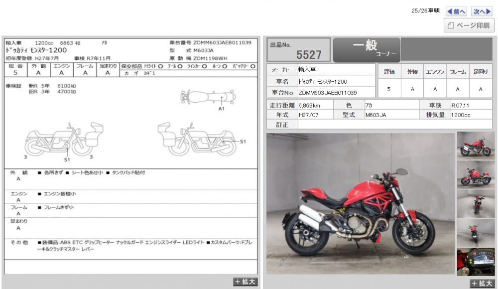This screenshot has height=289, width=498.
Task: Open the fourth thumbnail showing the rear view
Action: (x=476, y=233)
